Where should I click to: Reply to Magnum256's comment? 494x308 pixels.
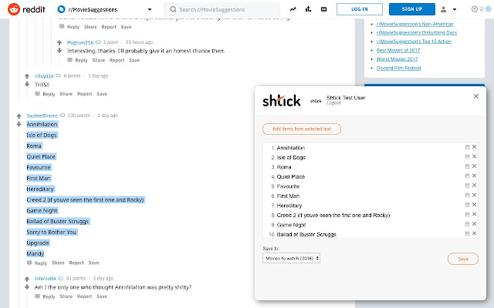coord(77,60)
